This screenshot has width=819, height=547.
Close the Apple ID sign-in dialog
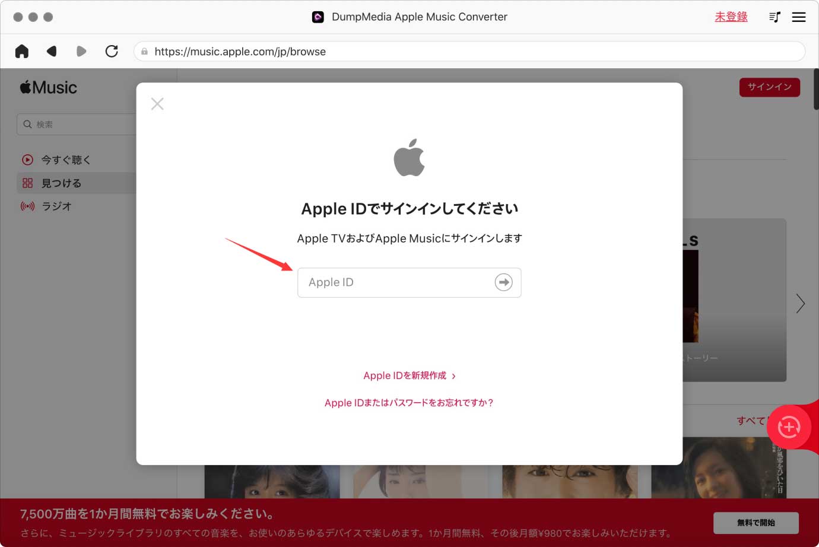click(x=157, y=104)
